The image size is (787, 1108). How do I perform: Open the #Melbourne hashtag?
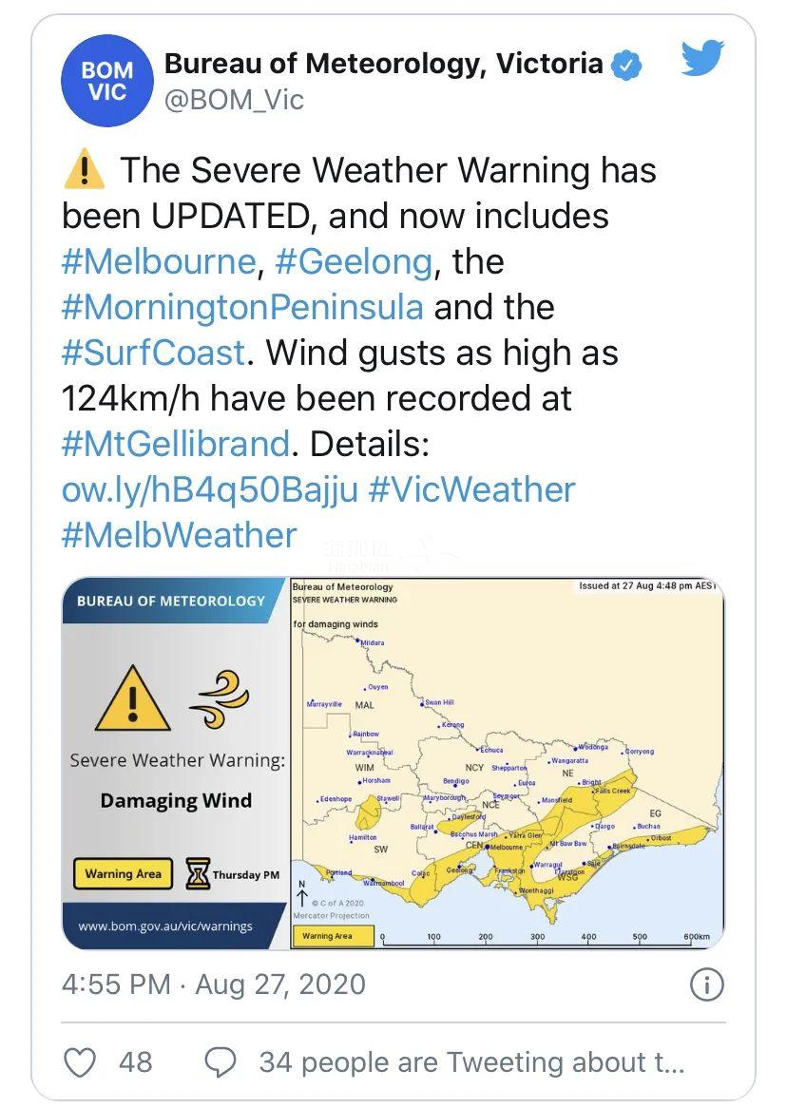coord(159,262)
